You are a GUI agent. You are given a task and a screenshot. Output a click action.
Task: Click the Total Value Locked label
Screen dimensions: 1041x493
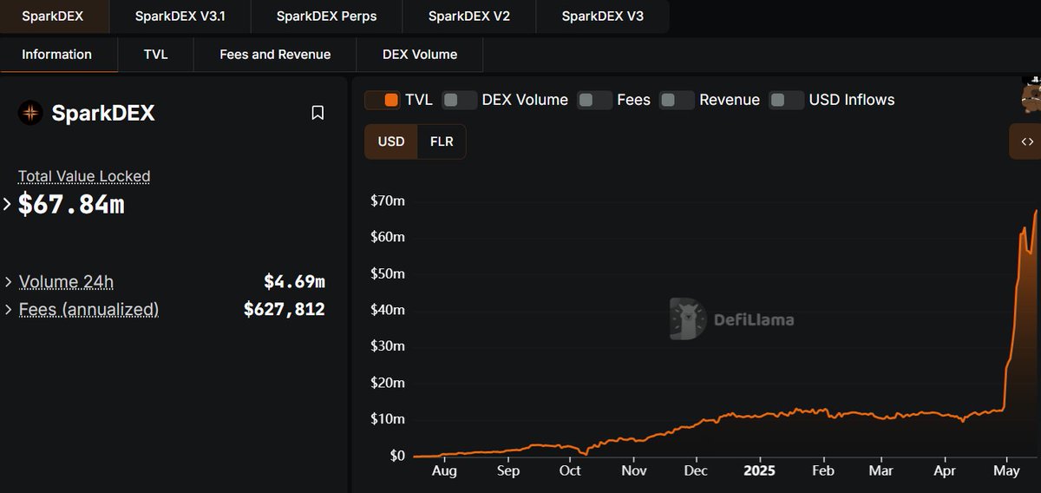tap(84, 176)
